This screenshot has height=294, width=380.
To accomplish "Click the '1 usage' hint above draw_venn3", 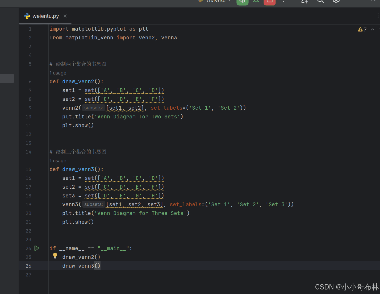I will click(x=58, y=161).
